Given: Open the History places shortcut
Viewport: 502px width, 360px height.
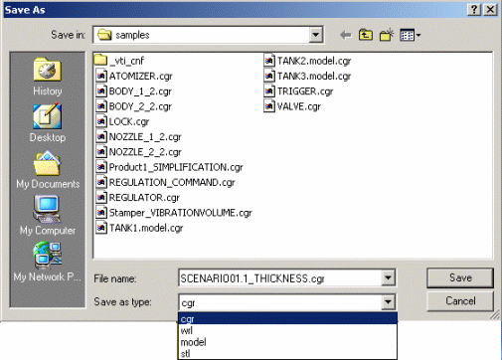Looking at the screenshot, I should [48, 77].
